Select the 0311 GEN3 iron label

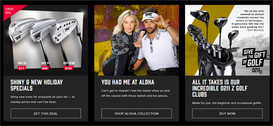pos(69,63)
